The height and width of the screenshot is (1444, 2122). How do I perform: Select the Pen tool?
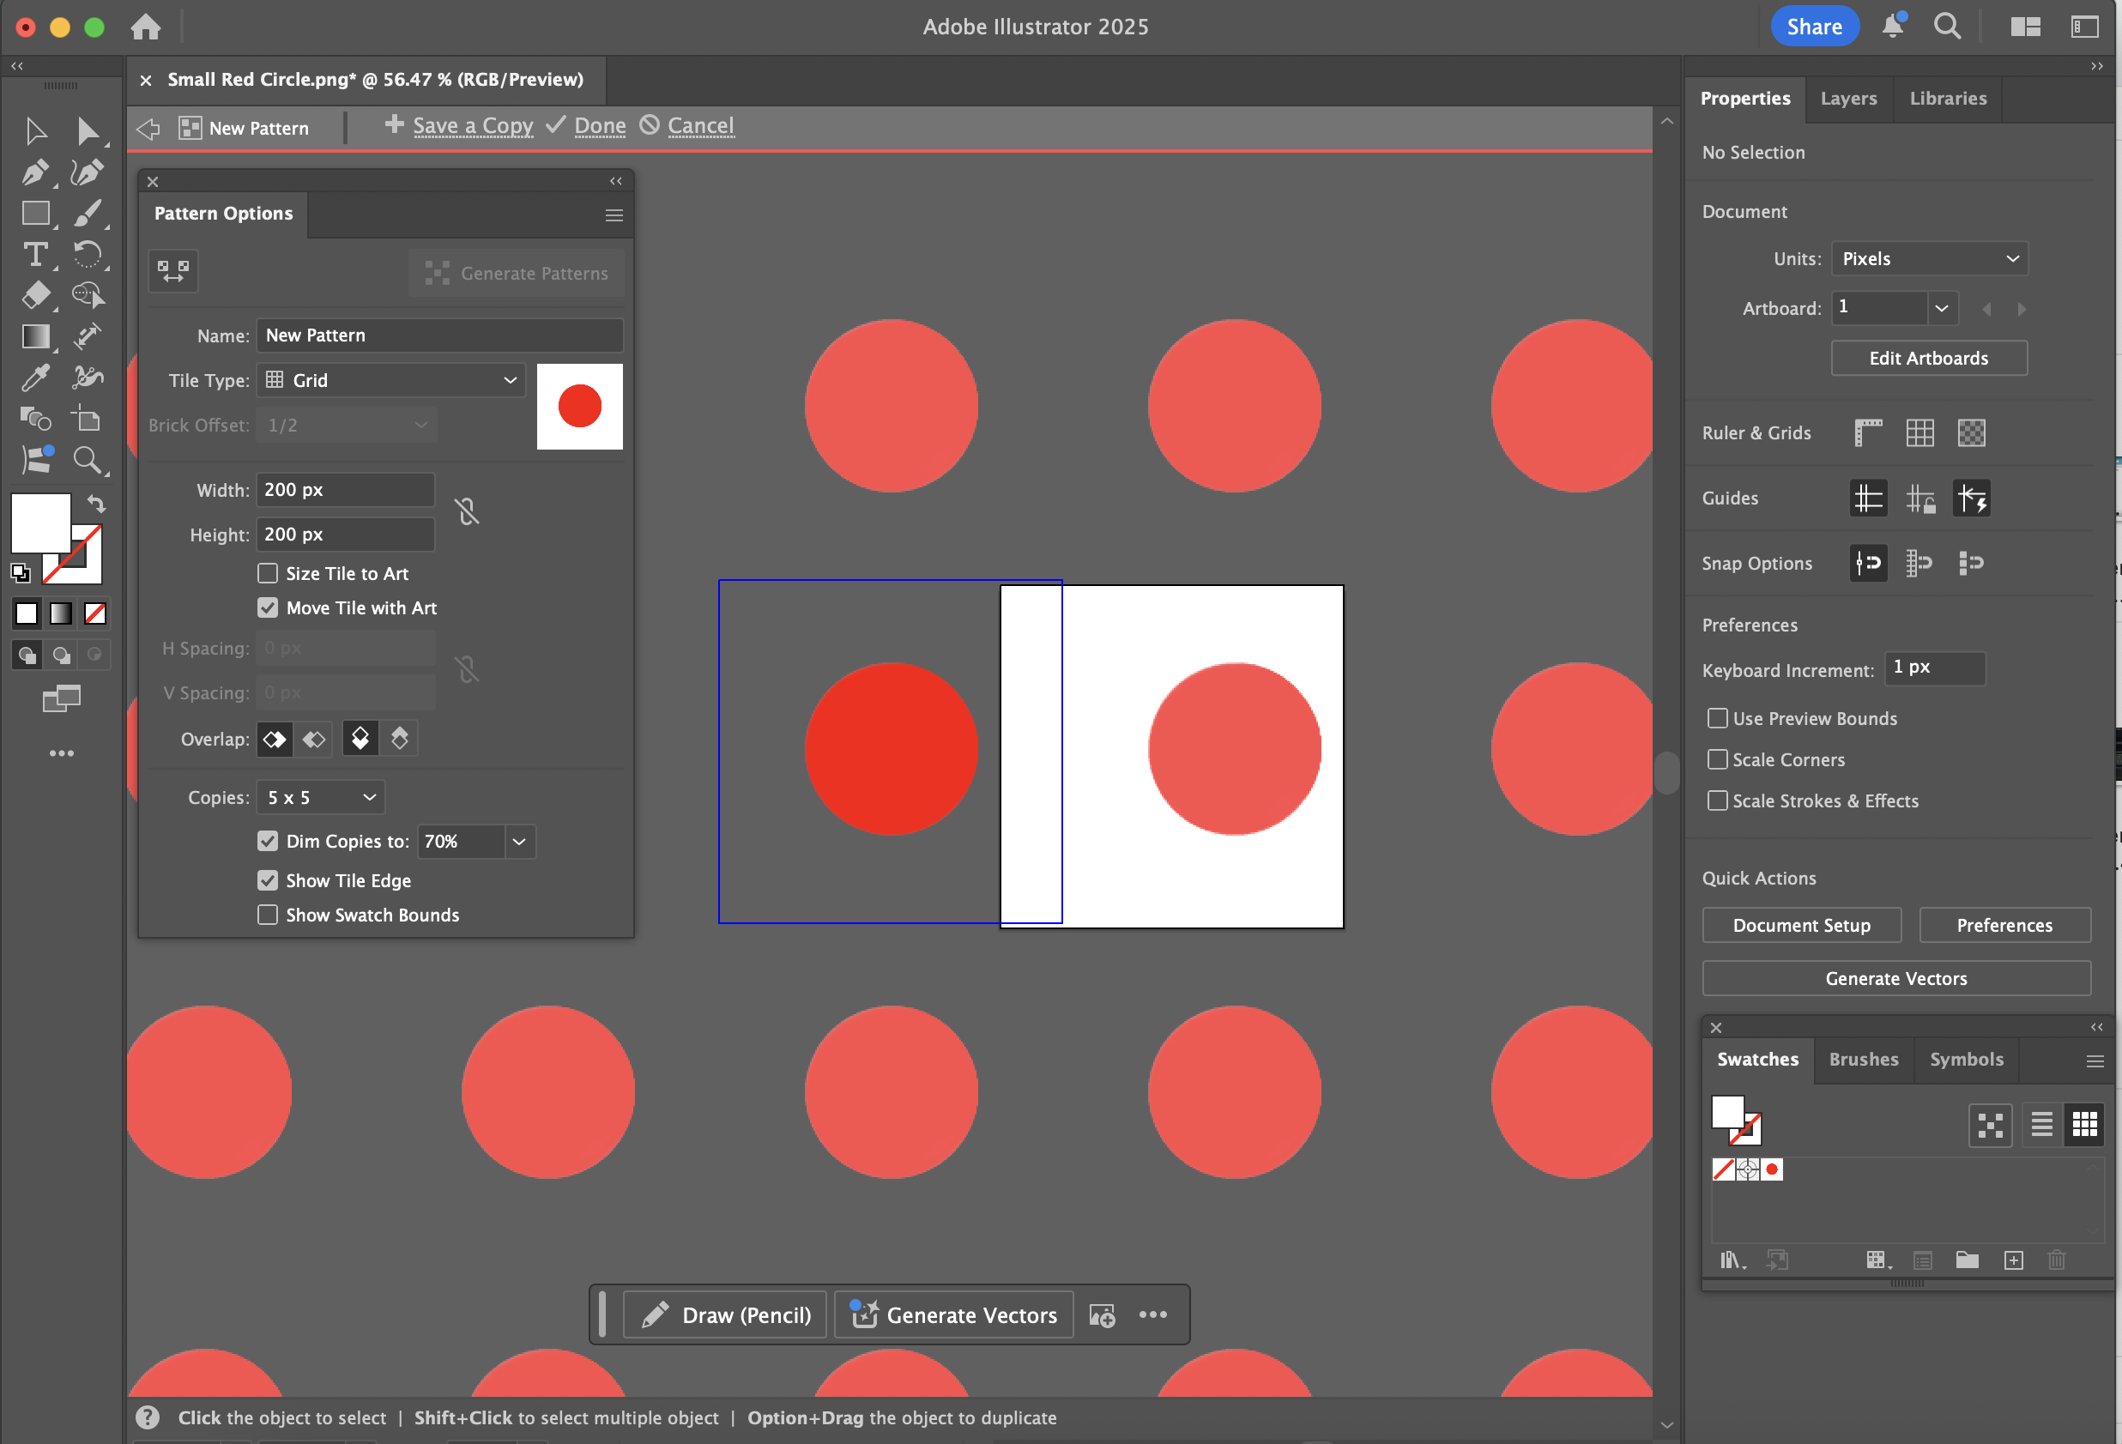point(36,172)
